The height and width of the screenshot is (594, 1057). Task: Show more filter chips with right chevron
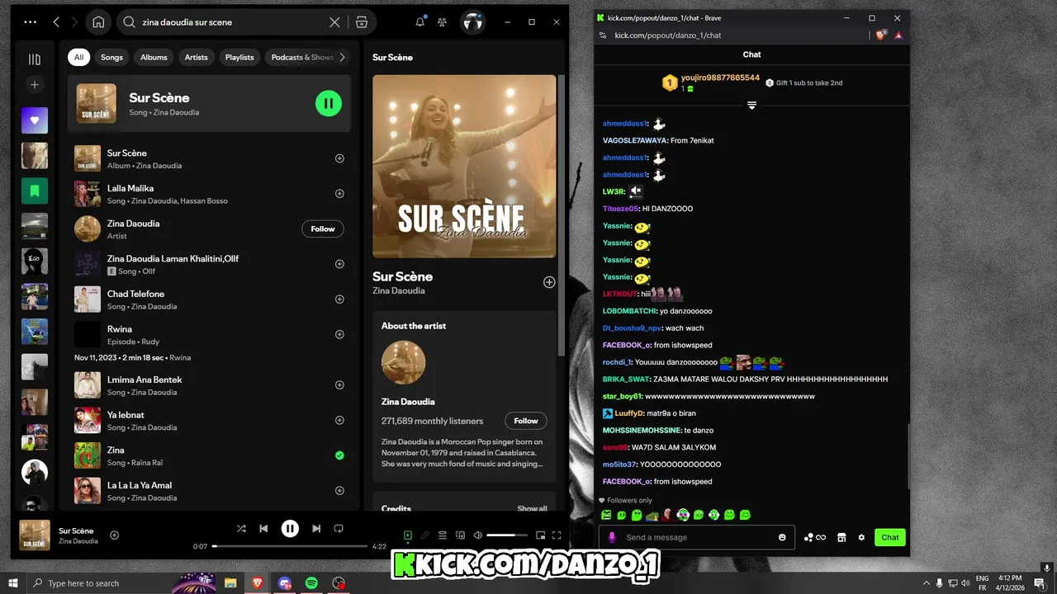click(x=343, y=57)
